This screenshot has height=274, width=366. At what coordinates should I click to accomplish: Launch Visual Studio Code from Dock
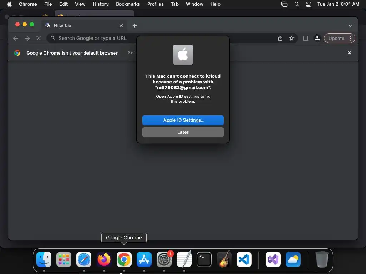(x=244, y=259)
